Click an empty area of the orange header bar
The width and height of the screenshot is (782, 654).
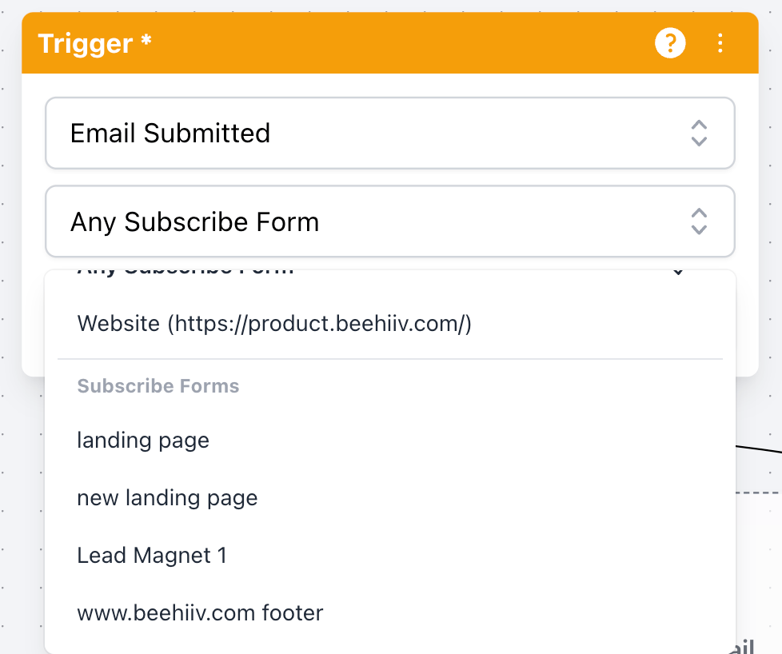[399, 43]
